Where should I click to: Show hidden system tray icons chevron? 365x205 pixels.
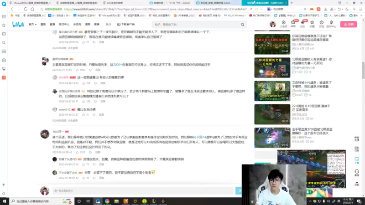click(x=310, y=201)
